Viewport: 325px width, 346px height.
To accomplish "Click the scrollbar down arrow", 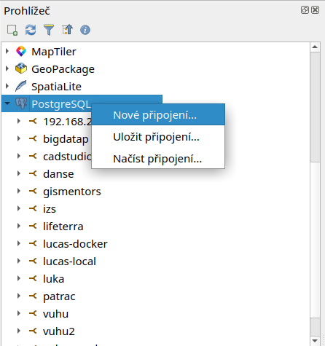I will (x=315, y=340).
